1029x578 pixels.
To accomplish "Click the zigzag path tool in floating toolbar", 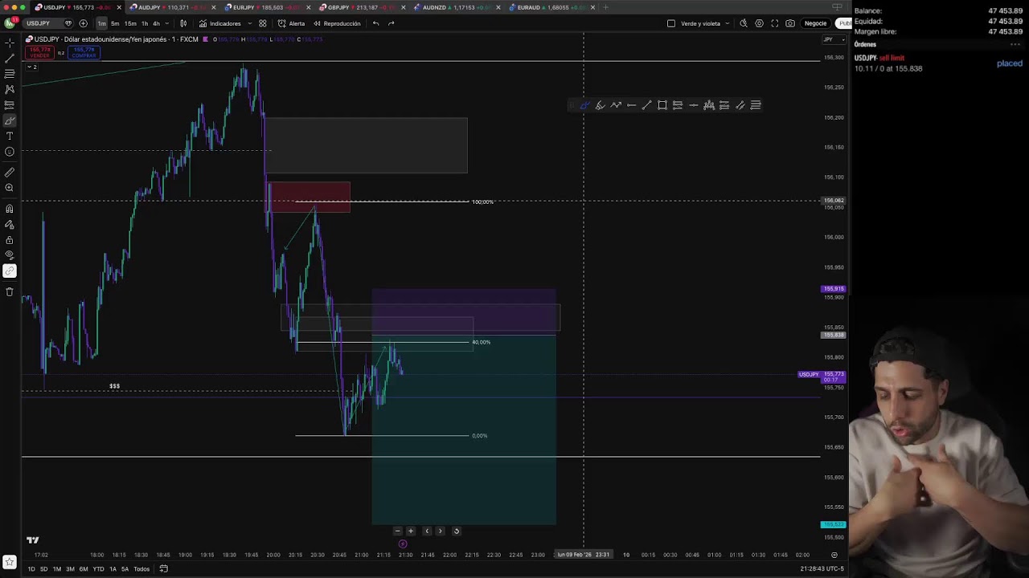I will click(616, 105).
